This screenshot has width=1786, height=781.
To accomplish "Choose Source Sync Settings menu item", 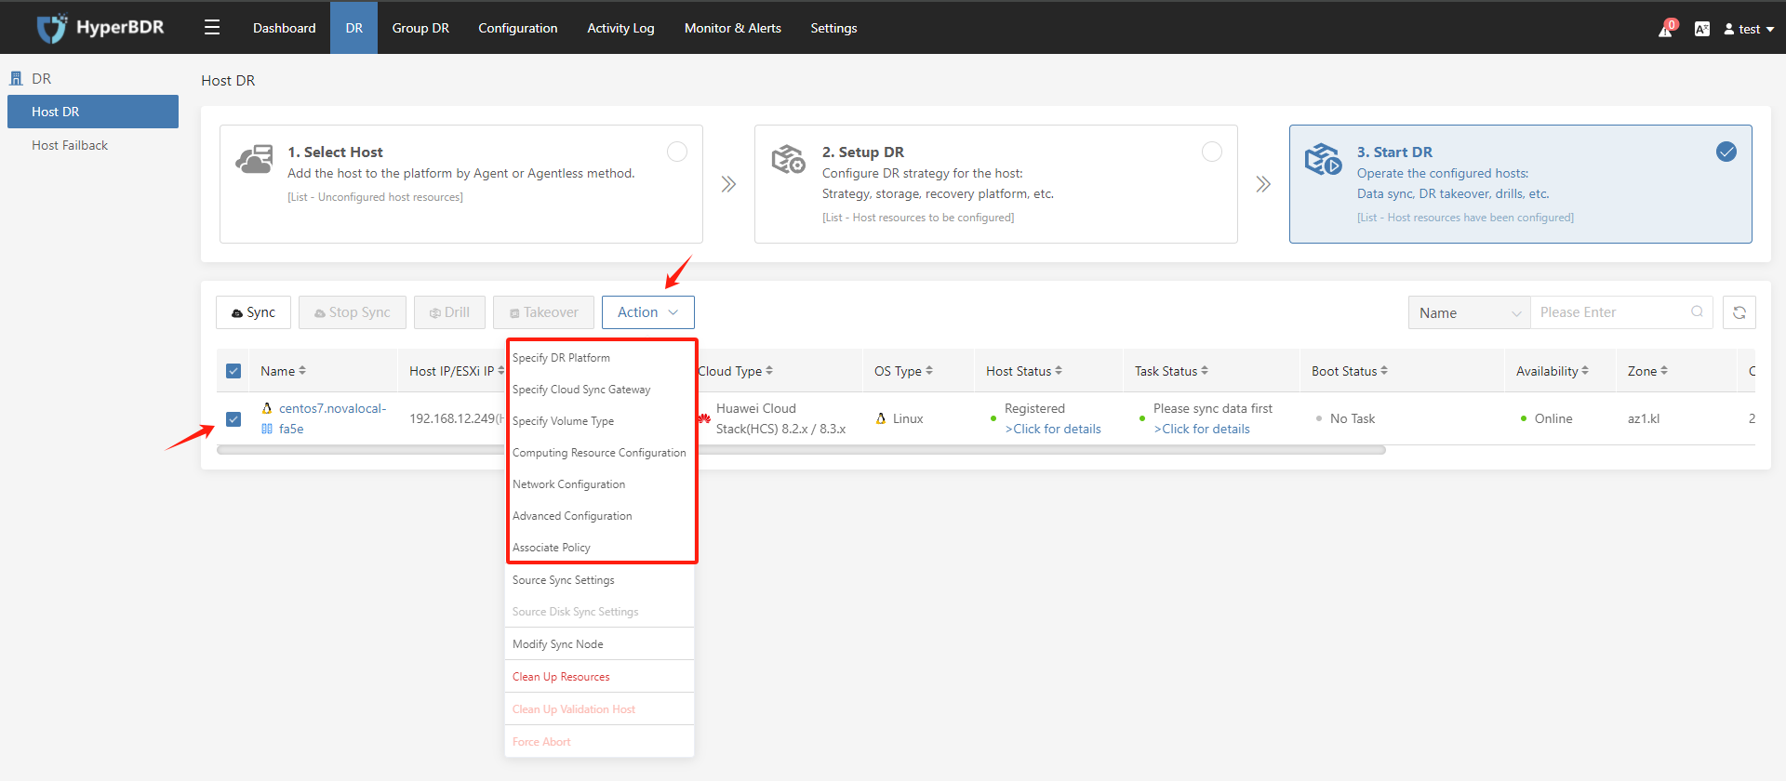I will (x=600, y=580).
